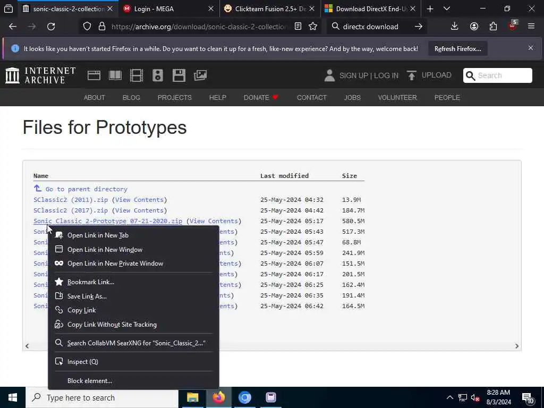The height and width of the screenshot is (408, 544).
Task: Click the Internet Archive search field
Action: pyautogui.click(x=497, y=75)
